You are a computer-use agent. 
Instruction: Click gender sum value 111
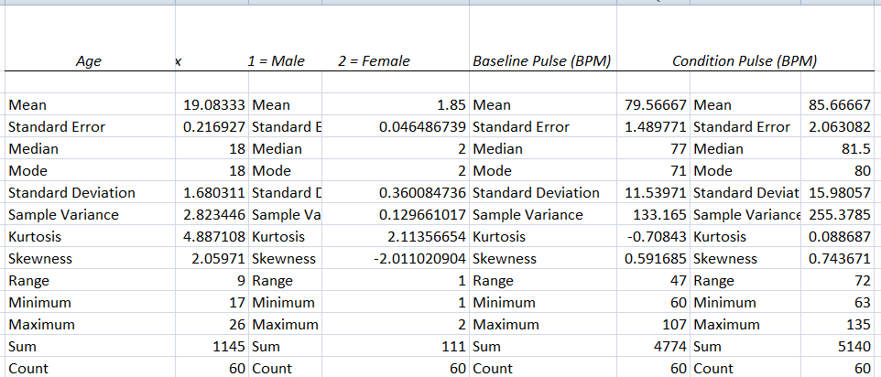click(456, 347)
